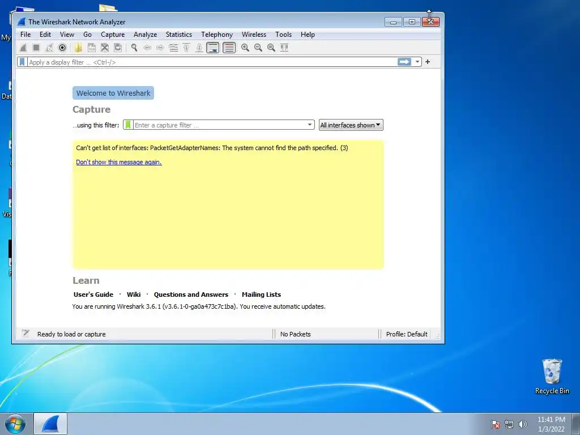Click the Wireshark version text line
The image size is (580, 435).
pyautogui.click(x=199, y=306)
